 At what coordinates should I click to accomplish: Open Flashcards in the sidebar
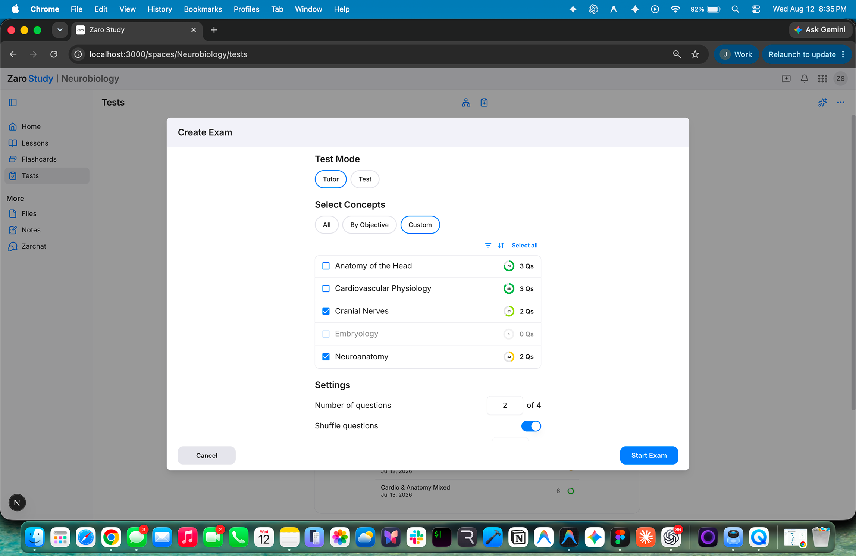coord(47,159)
